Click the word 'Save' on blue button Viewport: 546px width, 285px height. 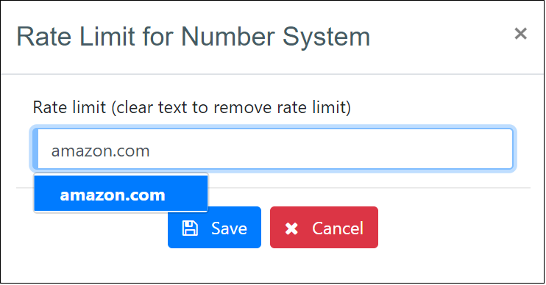click(x=229, y=228)
